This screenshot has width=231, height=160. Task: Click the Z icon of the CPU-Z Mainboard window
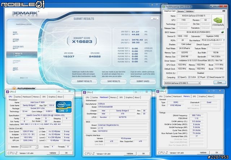[x=84, y=92]
